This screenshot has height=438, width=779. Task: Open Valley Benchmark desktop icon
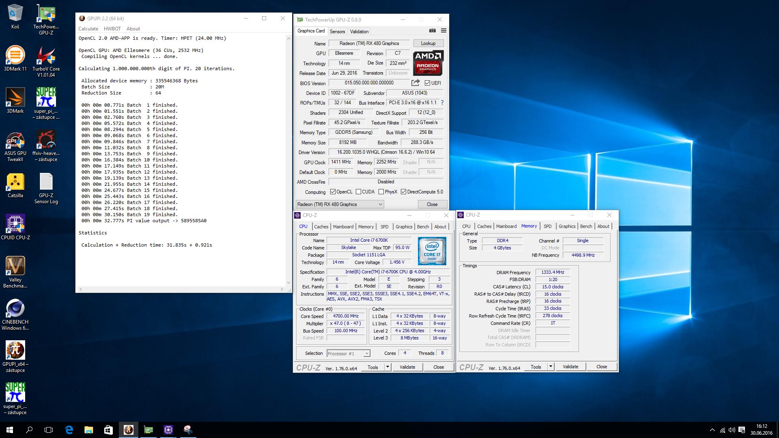click(15, 273)
